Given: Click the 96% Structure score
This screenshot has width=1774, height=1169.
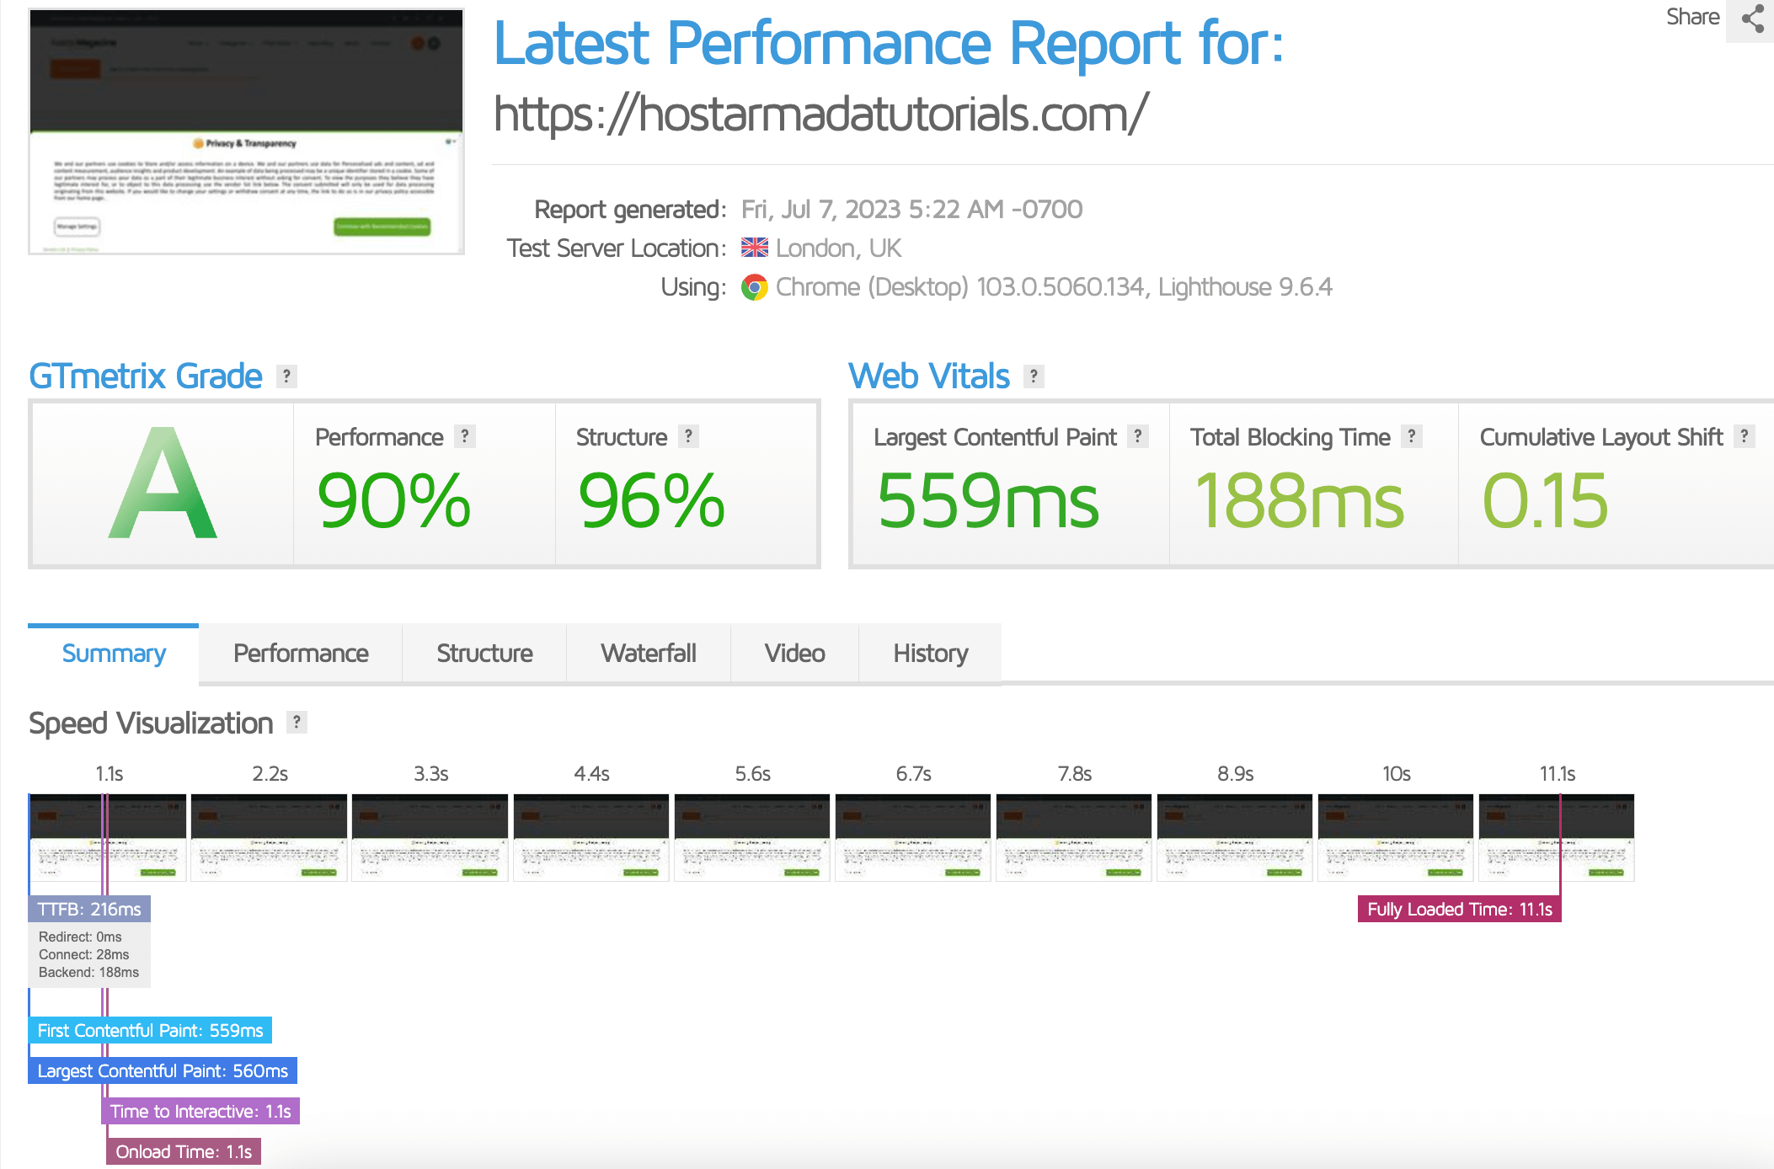Looking at the screenshot, I should point(651,501).
